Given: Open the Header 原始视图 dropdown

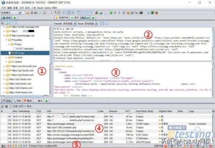Looking at the screenshot, I should point(65,24).
